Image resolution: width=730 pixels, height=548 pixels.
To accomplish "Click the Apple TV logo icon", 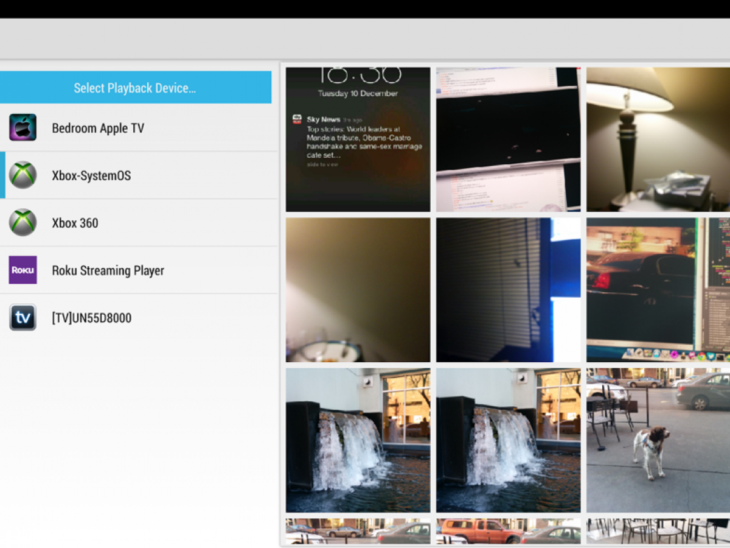I will click(23, 128).
